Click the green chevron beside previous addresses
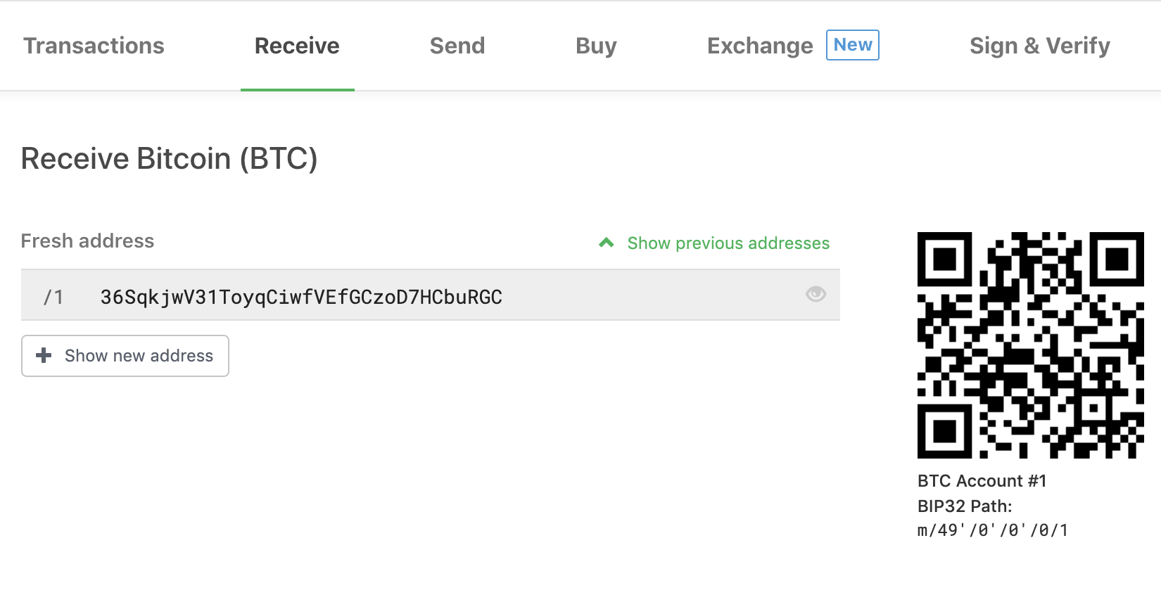 click(607, 243)
